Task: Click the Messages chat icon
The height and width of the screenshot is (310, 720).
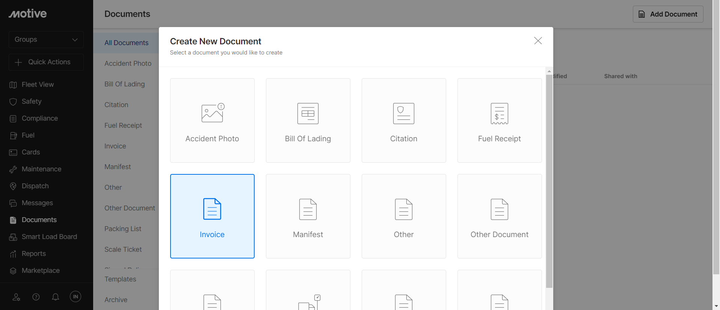Action: coord(13,203)
